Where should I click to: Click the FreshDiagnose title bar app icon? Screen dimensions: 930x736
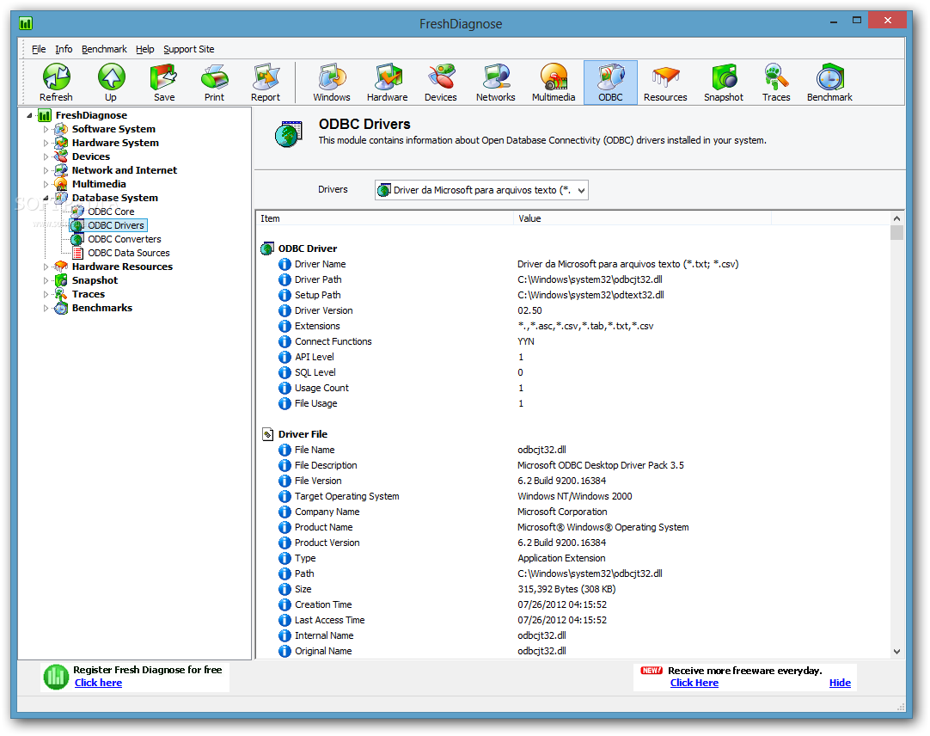[26, 24]
